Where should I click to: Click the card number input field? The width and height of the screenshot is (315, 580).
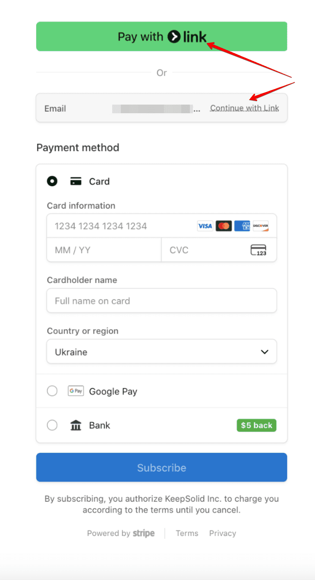[x=121, y=226]
